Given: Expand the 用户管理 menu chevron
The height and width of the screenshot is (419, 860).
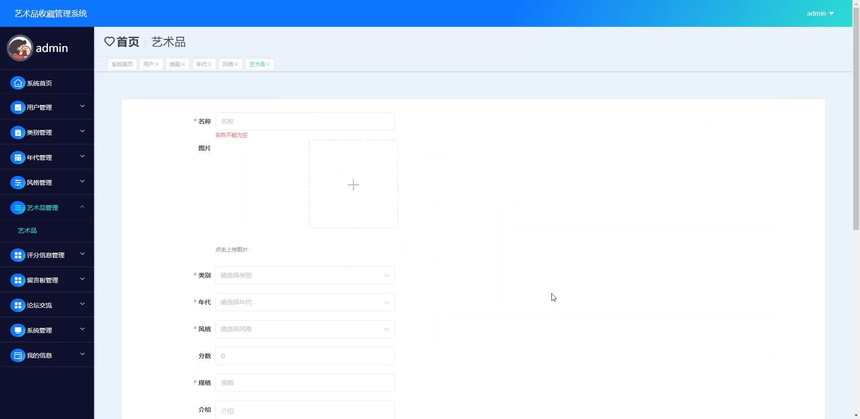Looking at the screenshot, I should click(x=82, y=106).
